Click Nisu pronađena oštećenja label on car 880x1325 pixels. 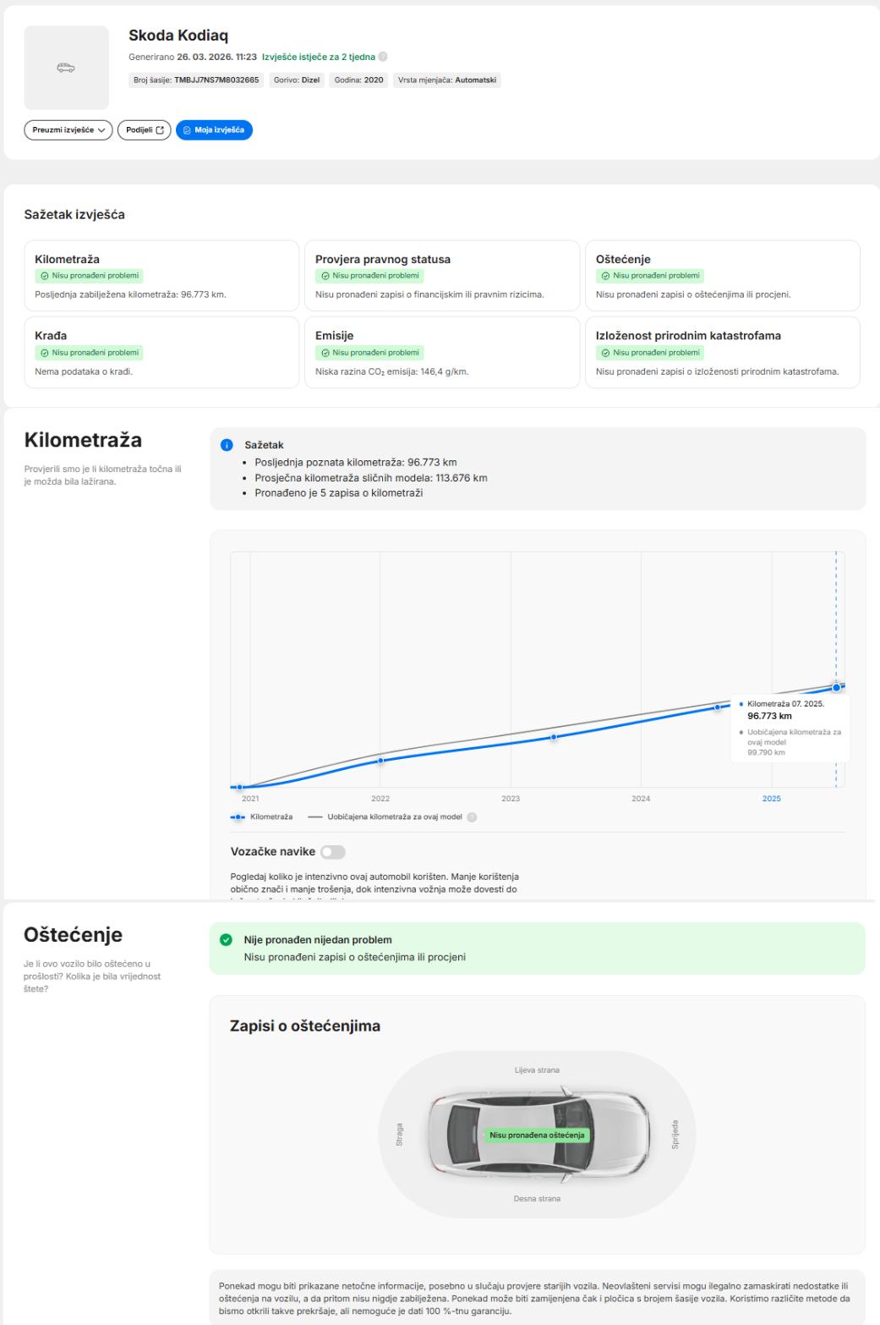[x=537, y=1135]
